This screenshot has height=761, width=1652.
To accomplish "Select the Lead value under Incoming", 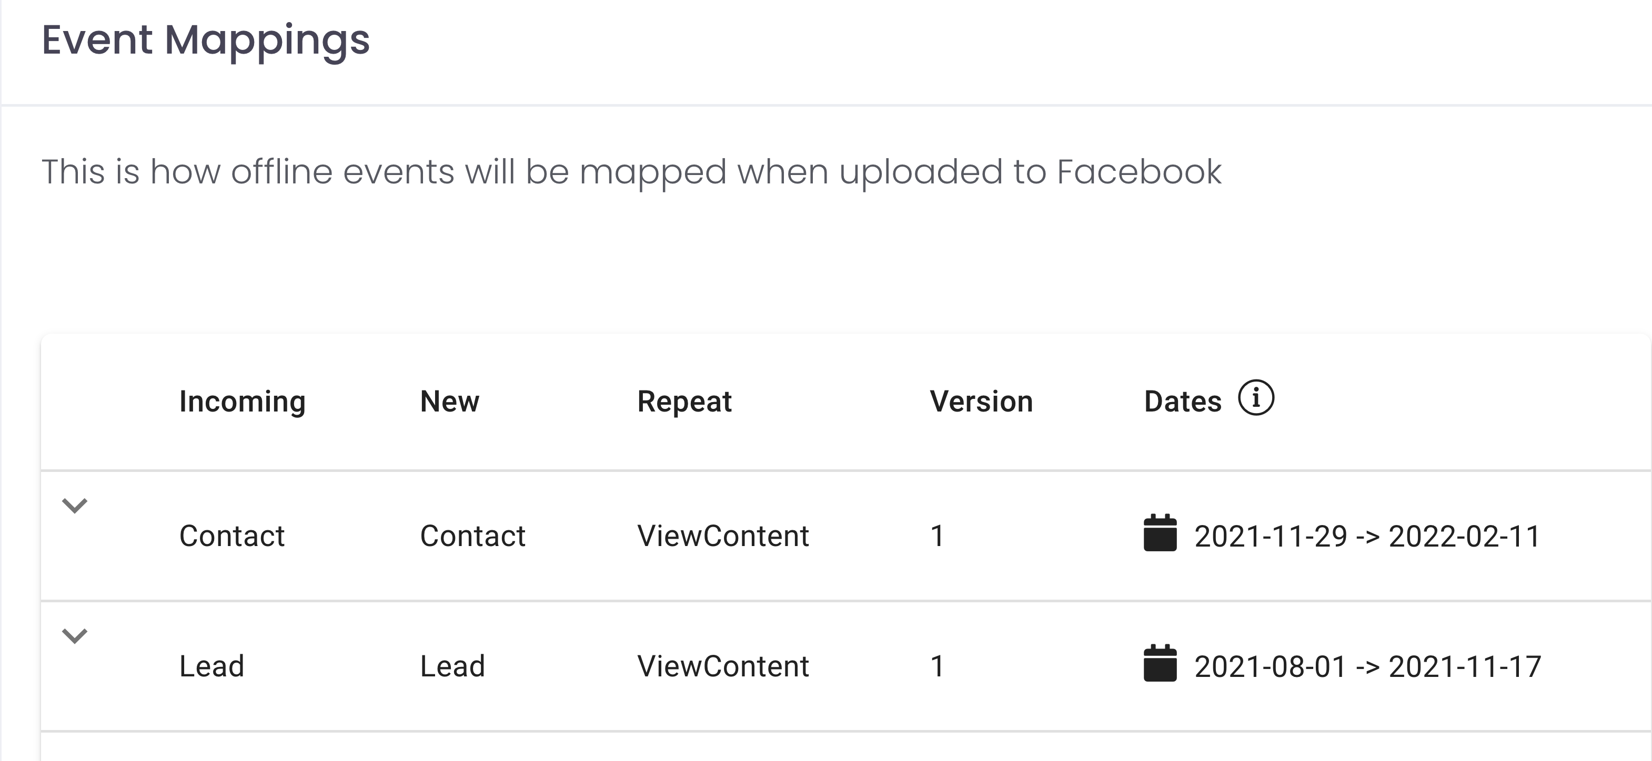I will coord(211,666).
